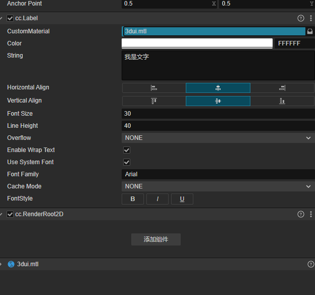The image size is (315, 295).
Task: Uncheck Enable Wrap Text
Action: [127, 150]
